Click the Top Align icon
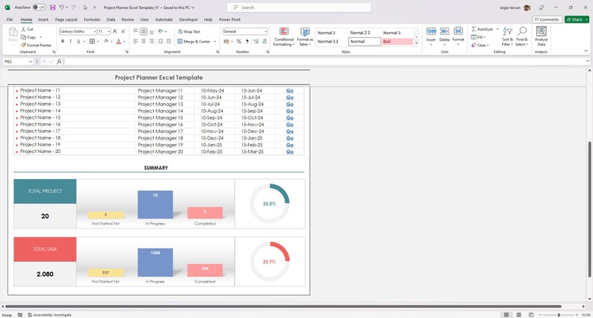This screenshot has height=318, width=593. point(135,31)
